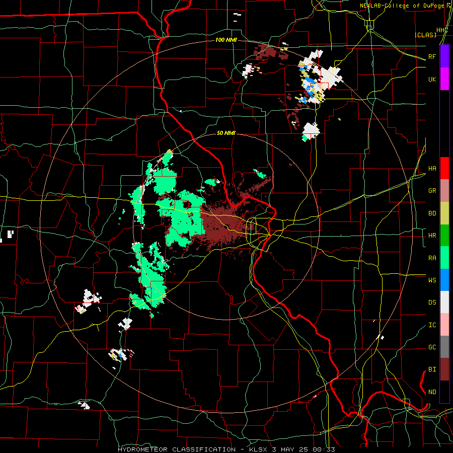Click the "50 NMI" range ring label
Image resolution: width=453 pixels, height=453 pixels.
click(x=226, y=133)
